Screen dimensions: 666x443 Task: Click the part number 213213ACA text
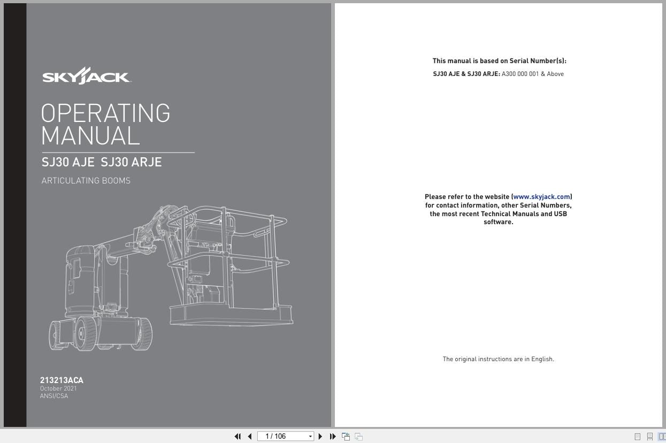[61, 380]
